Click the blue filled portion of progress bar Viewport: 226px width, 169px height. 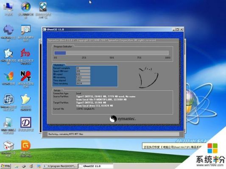tap(60, 53)
